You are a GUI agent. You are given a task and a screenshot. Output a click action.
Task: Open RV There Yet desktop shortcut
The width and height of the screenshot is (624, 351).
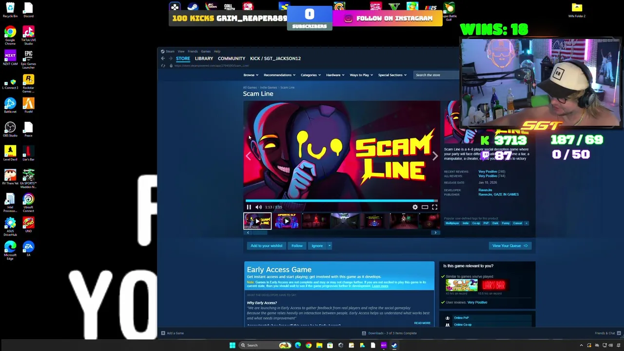[10, 177]
